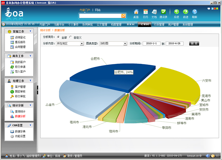Viewport: 222px width, 160px height.
Task: Click the orange box icon in status bar
Action: pyautogui.click(x=213, y=156)
